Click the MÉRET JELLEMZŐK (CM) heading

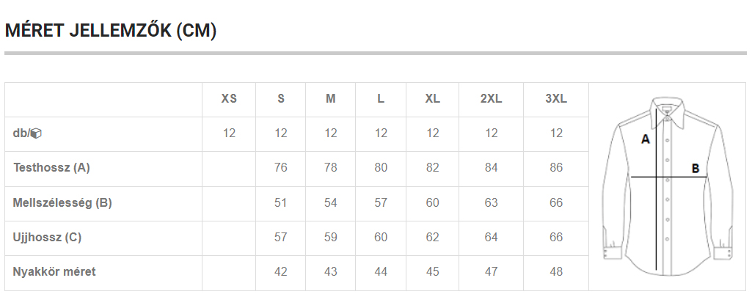coord(111,31)
